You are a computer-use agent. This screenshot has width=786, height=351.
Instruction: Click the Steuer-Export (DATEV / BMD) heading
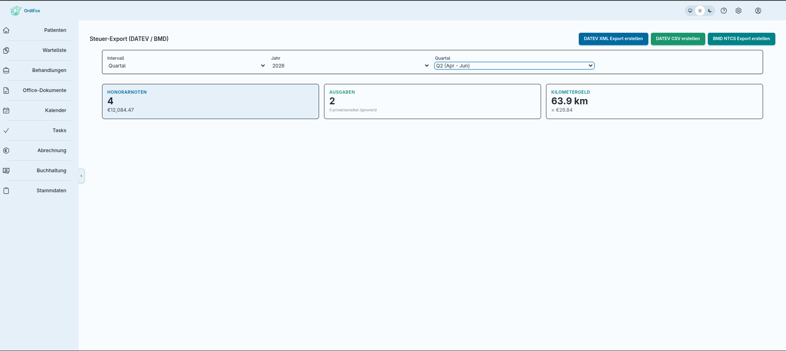point(129,39)
